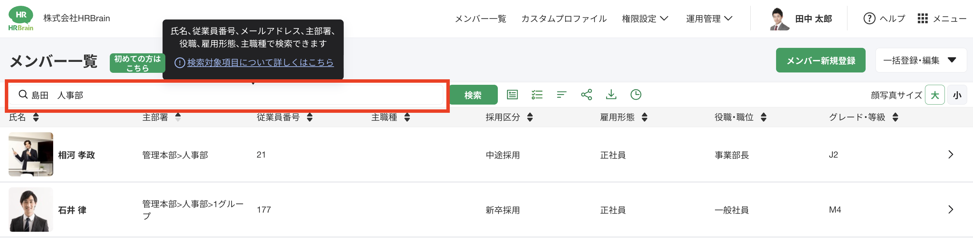
Task: Open the history clock icon
Action: click(x=636, y=94)
